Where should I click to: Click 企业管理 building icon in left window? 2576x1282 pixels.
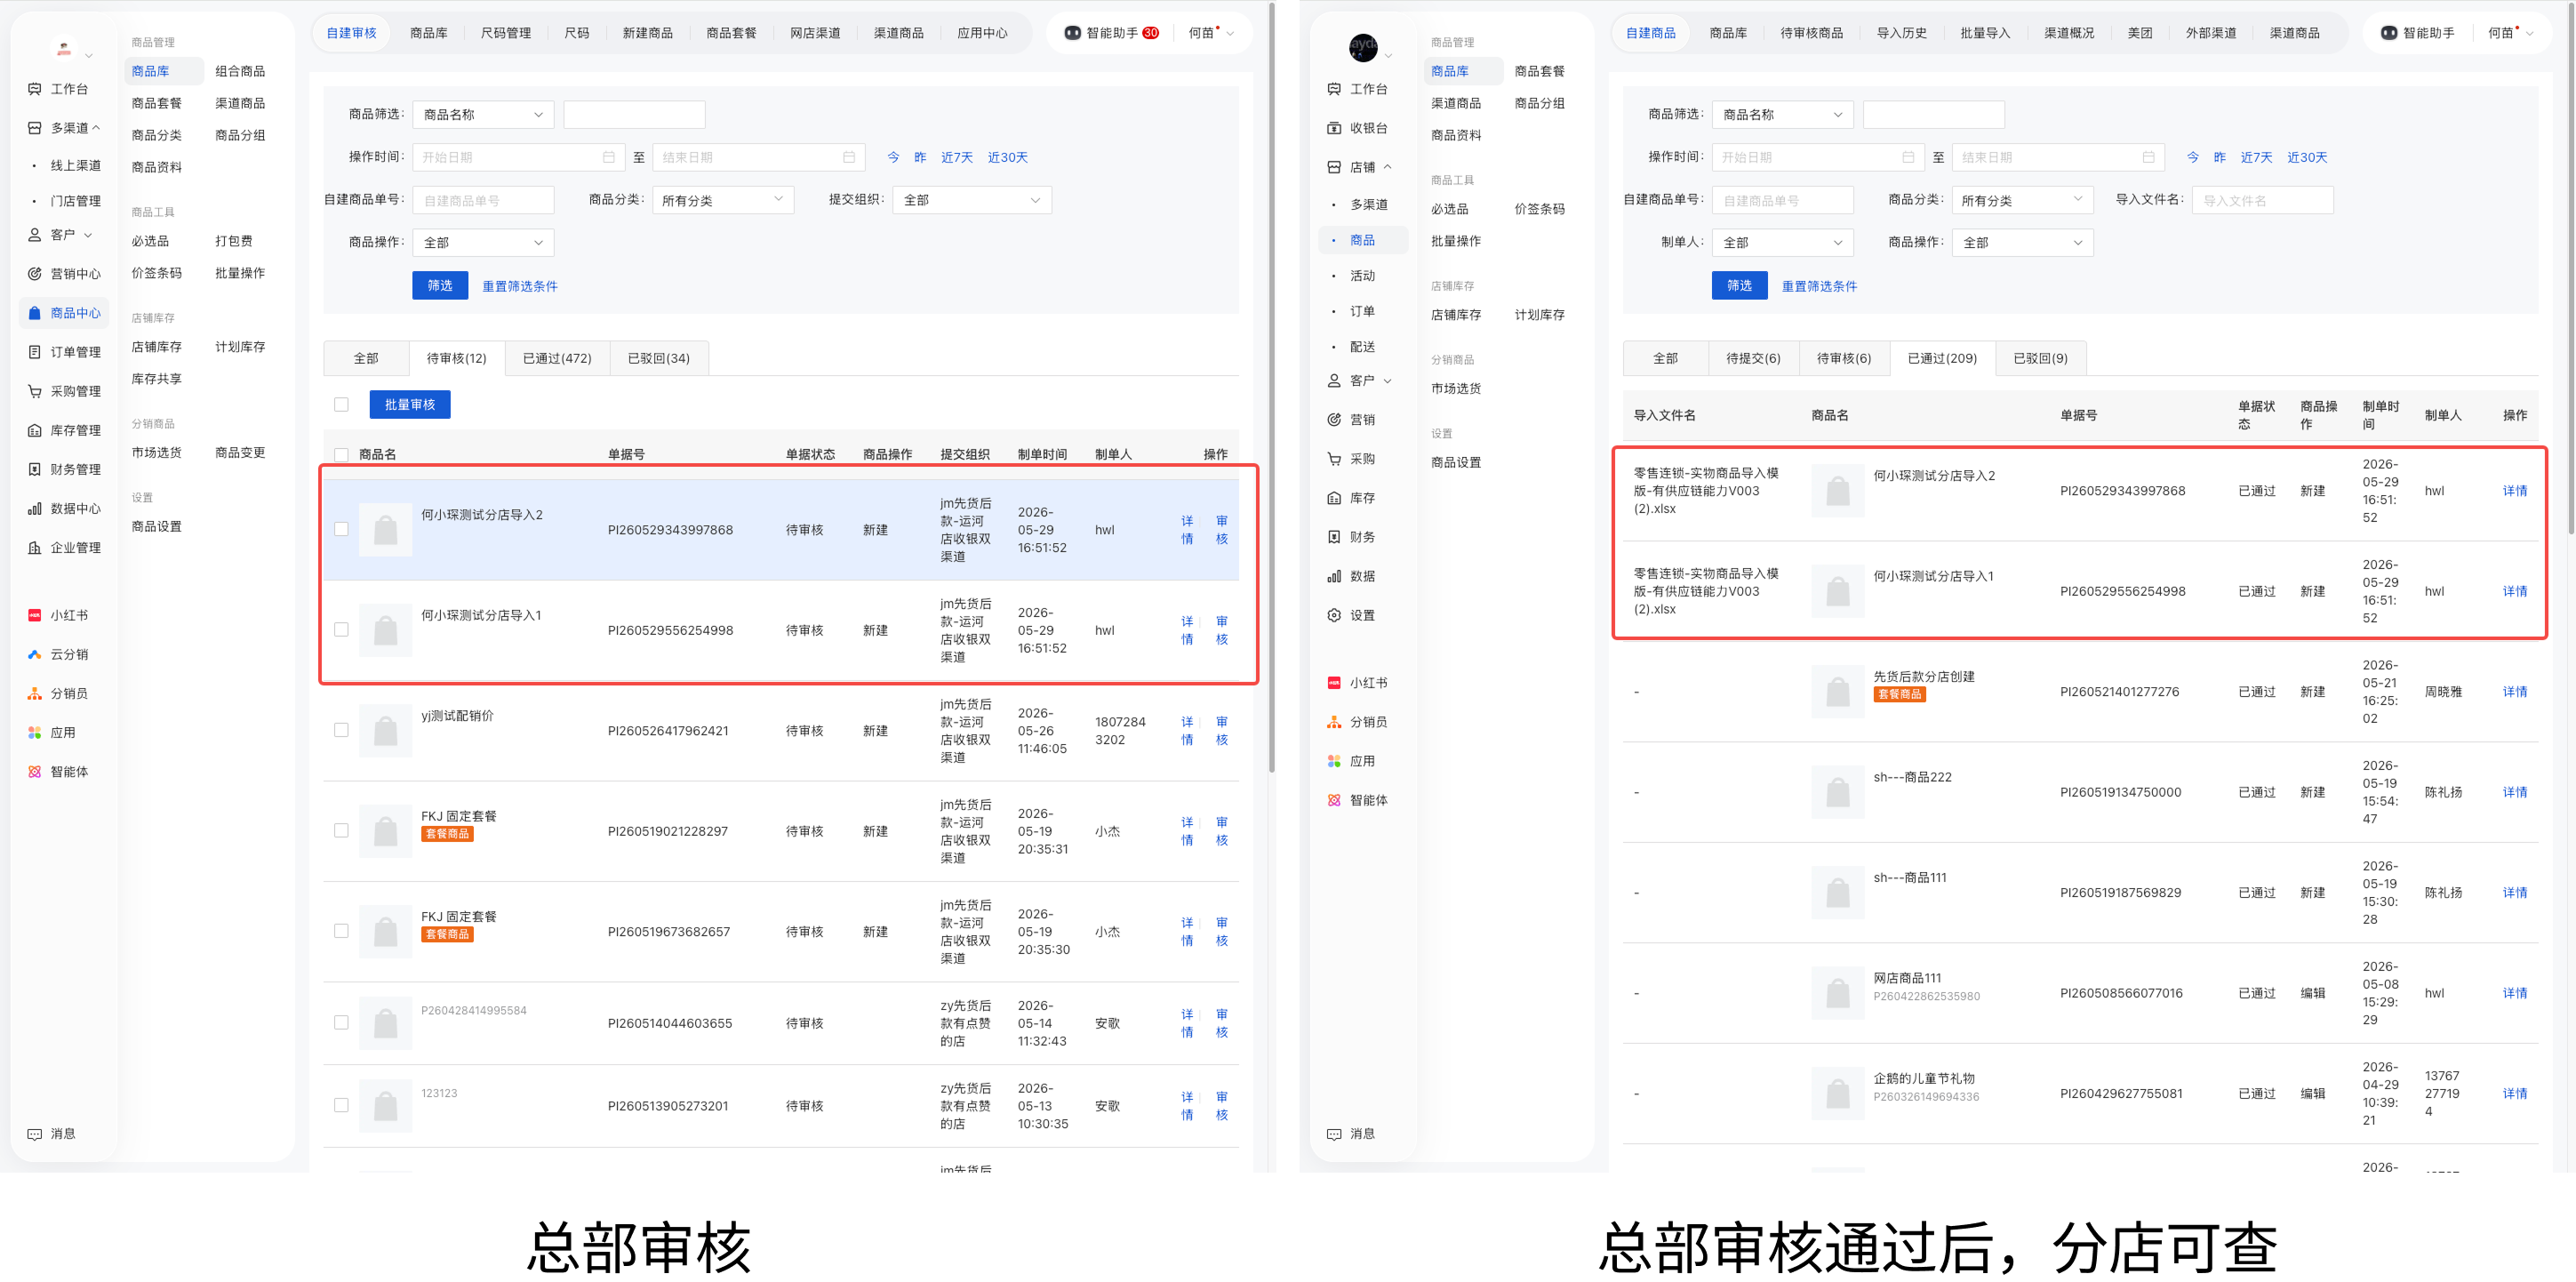pos(34,547)
